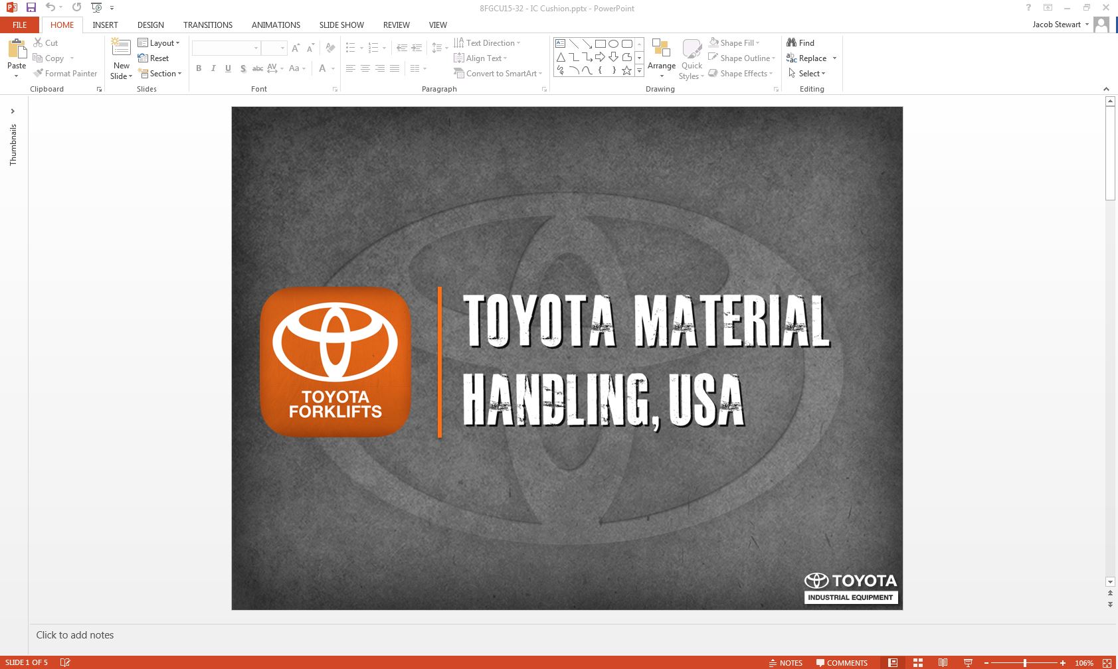Start Slide Show from status bar
The width and height of the screenshot is (1118, 669).
968,662
